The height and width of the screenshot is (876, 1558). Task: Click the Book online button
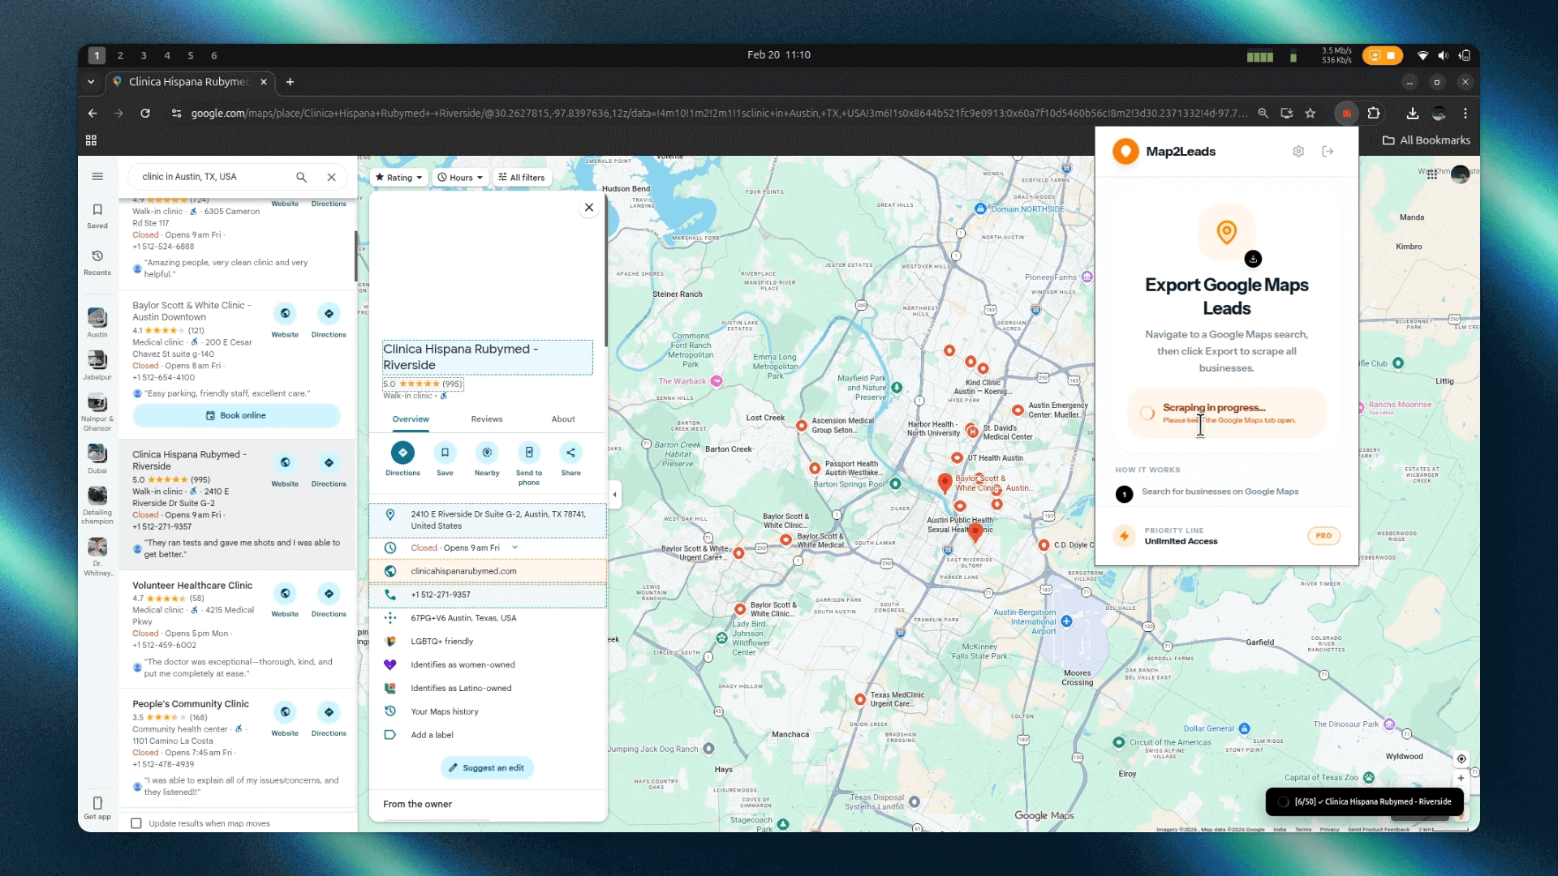236,415
